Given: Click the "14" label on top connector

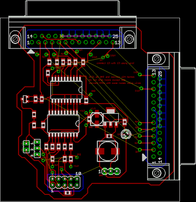Looking at the screenshot, I should pos(30,36).
